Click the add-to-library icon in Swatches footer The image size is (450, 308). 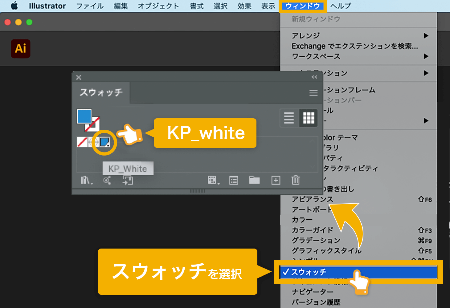click(128, 180)
